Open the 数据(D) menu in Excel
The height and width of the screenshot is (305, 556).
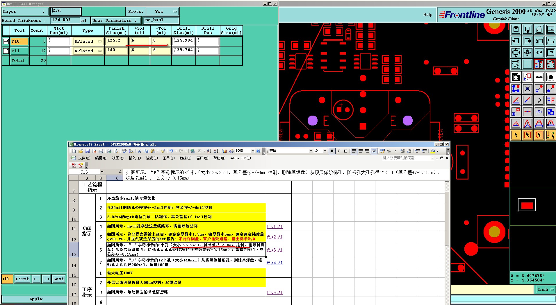click(185, 158)
